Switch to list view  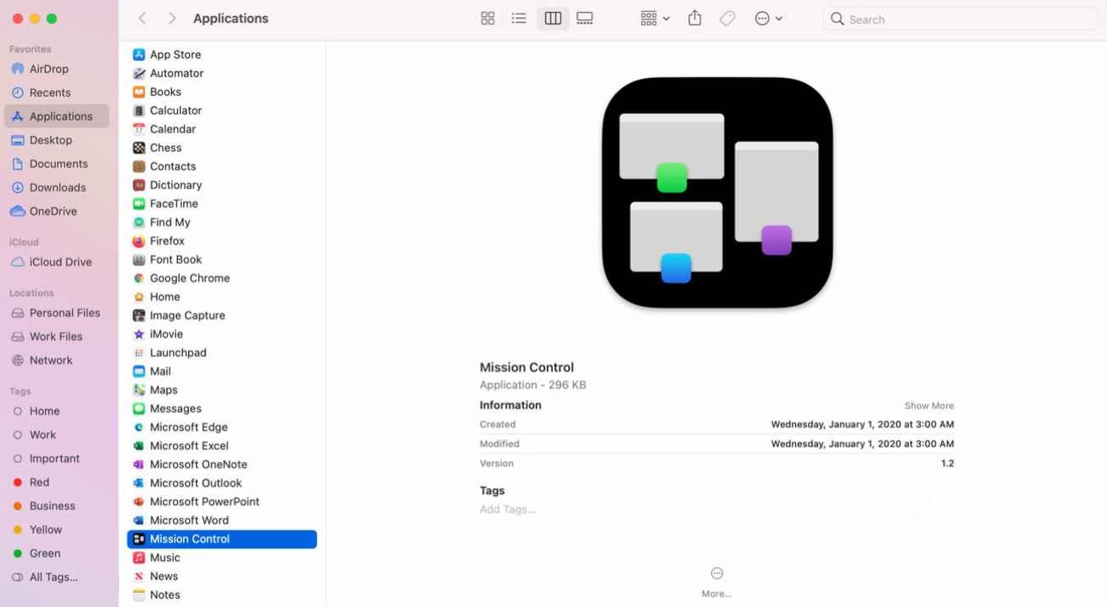519,19
